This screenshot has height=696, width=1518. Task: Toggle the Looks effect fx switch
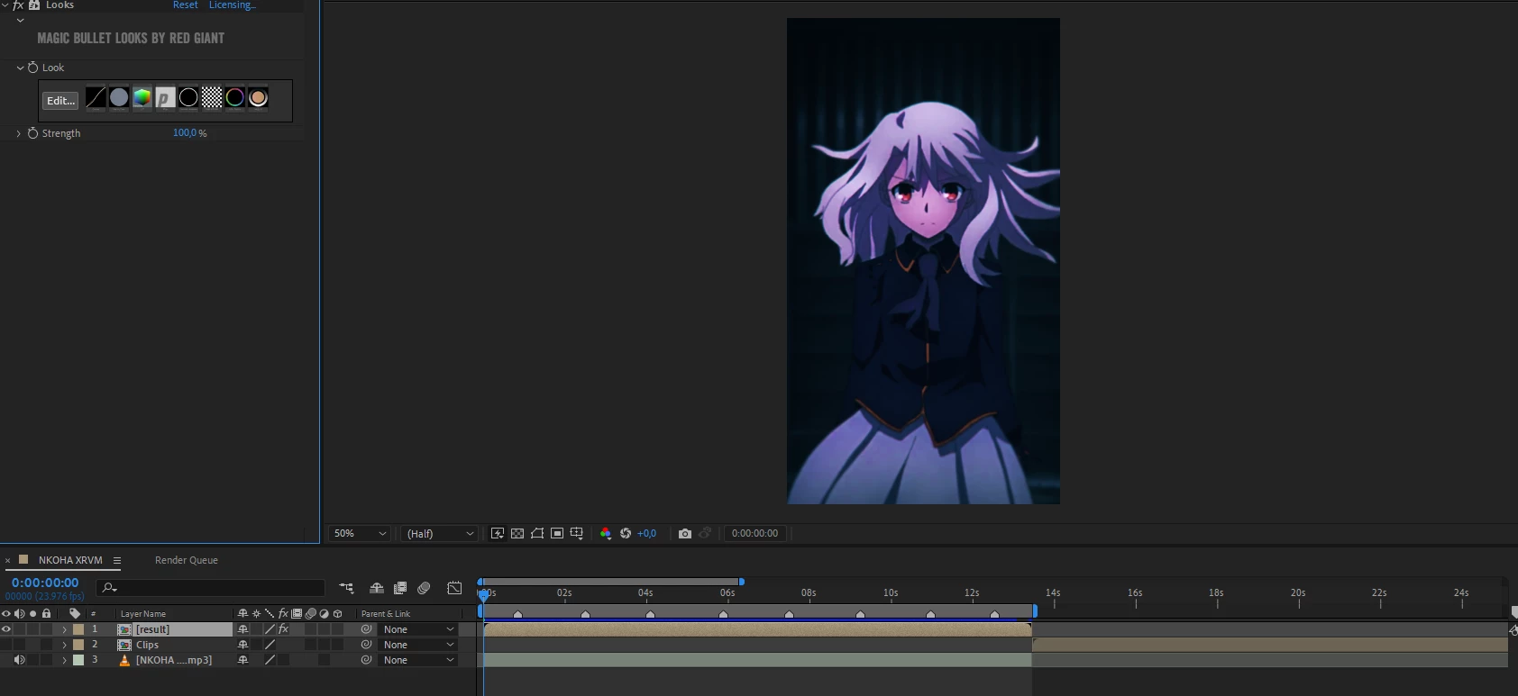coord(18,5)
